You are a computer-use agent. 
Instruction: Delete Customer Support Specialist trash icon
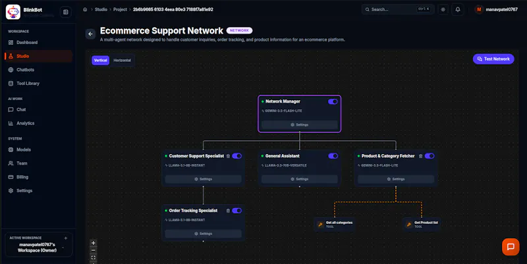(x=228, y=156)
